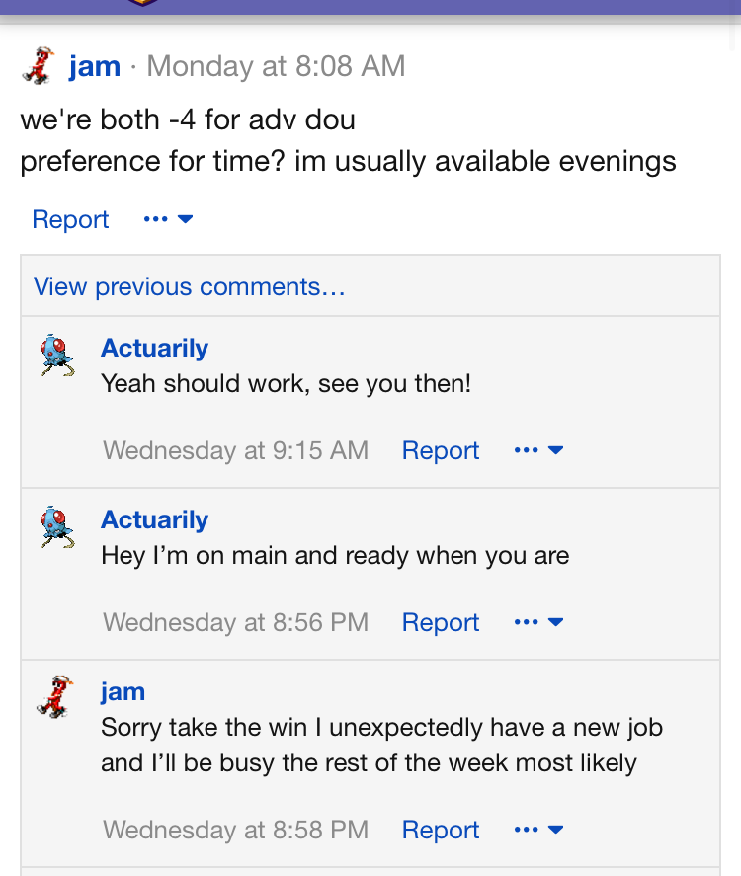741x876 pixels.
Task: Report the 'Hey I'm on main' comment
Action: tap(441, 623)
